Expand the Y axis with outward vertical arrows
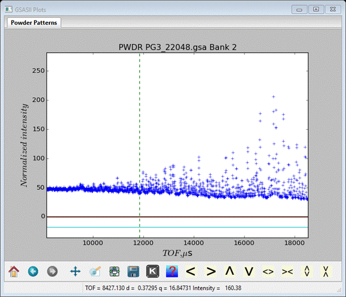 pyautogui.click(x=307, y=271)
